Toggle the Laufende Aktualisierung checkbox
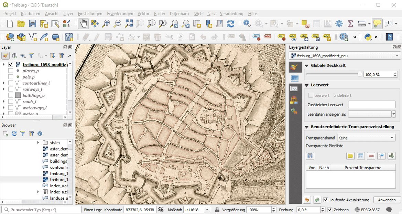This screenshot has height=214, width=402. (325, 200)
